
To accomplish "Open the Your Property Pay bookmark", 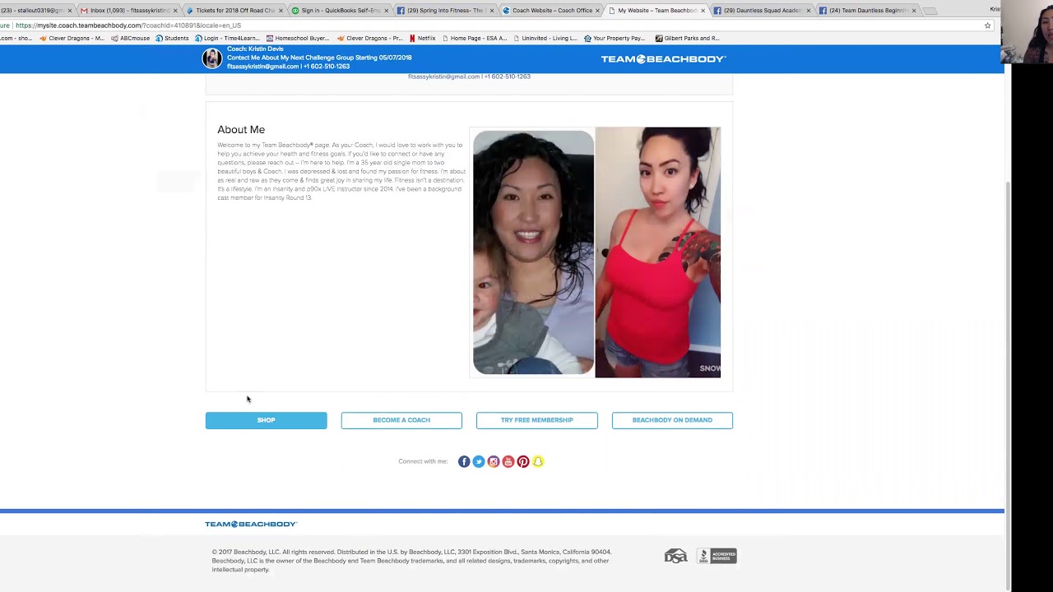I will (x=615, y=38).
